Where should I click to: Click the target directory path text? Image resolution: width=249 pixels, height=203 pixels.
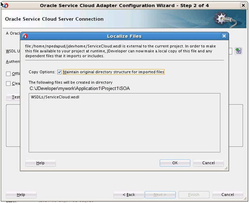[x=80, y=88]
